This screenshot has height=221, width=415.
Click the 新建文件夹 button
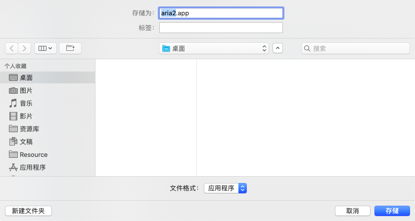click(x=28, y=211)
